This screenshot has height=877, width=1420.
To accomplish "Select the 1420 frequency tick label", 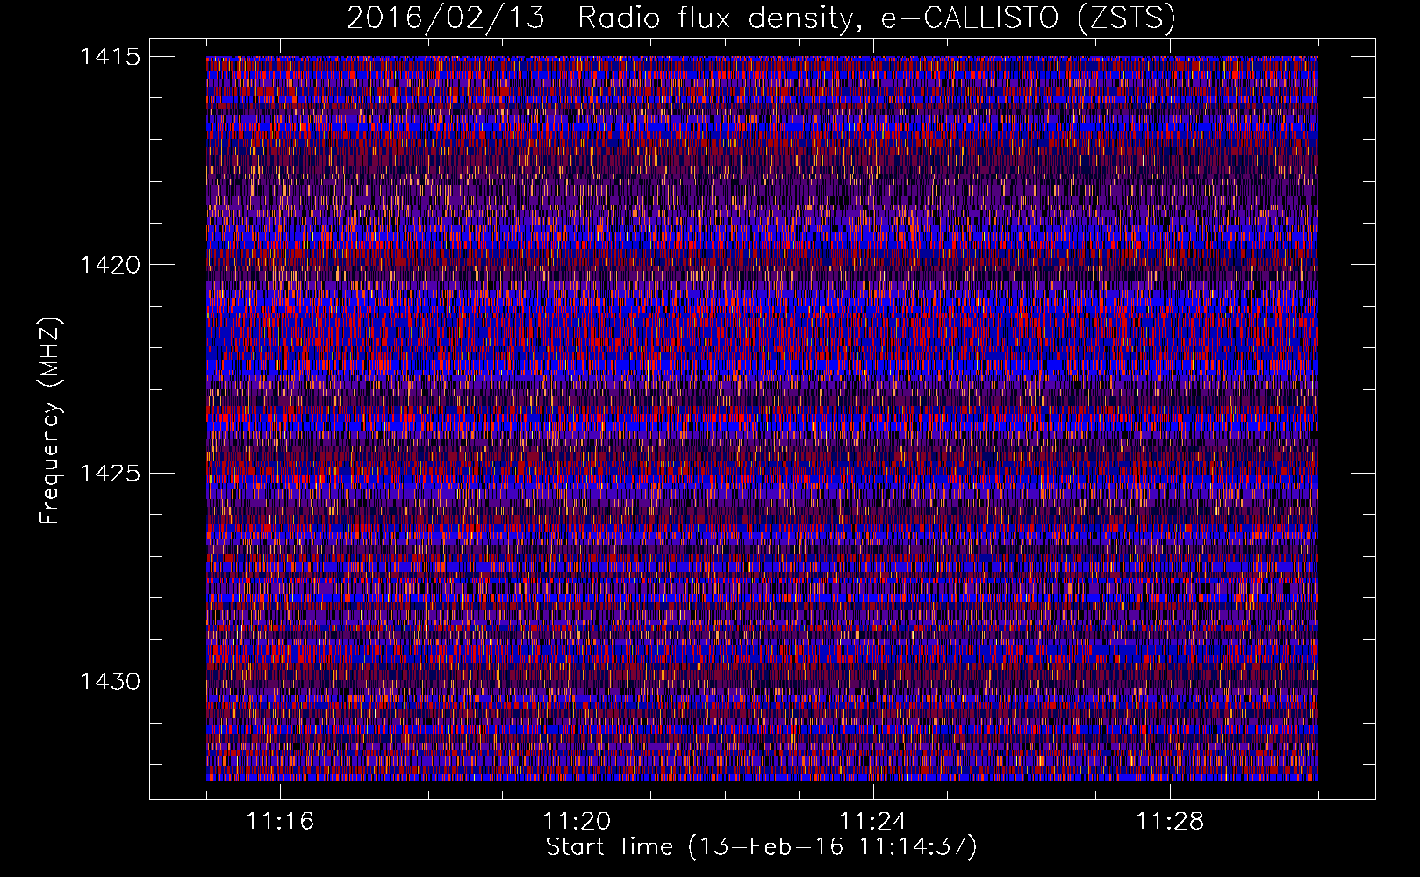I will pos(110,265).
